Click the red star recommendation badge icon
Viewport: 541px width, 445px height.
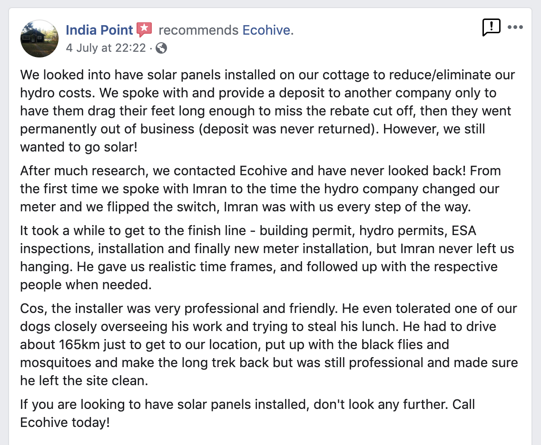[x=144, y=29]
